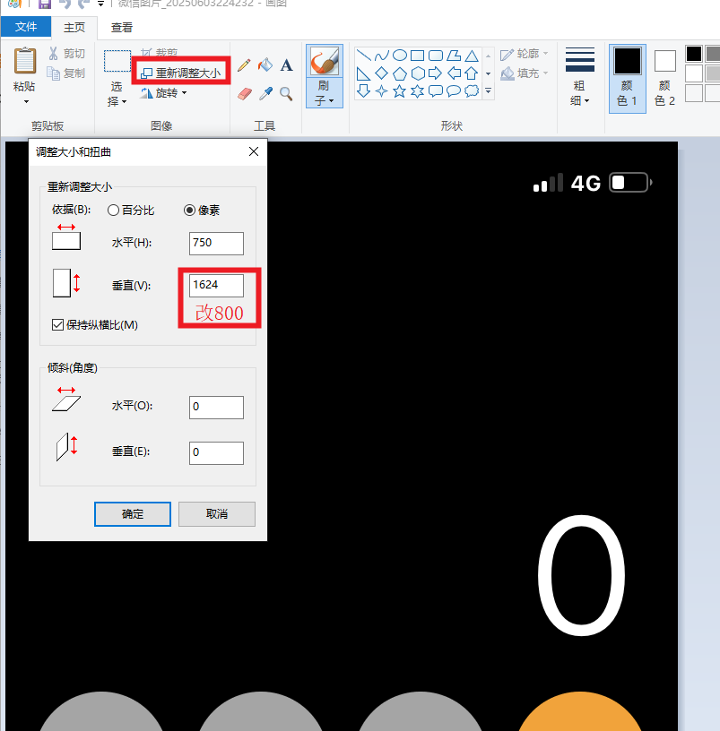
Task: Choose the Diamond shape
Action: 382,73
